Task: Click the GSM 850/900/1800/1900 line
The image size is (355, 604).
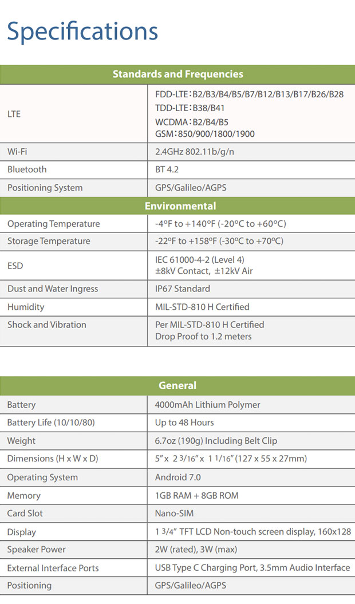Action: (x=205, y=134)
